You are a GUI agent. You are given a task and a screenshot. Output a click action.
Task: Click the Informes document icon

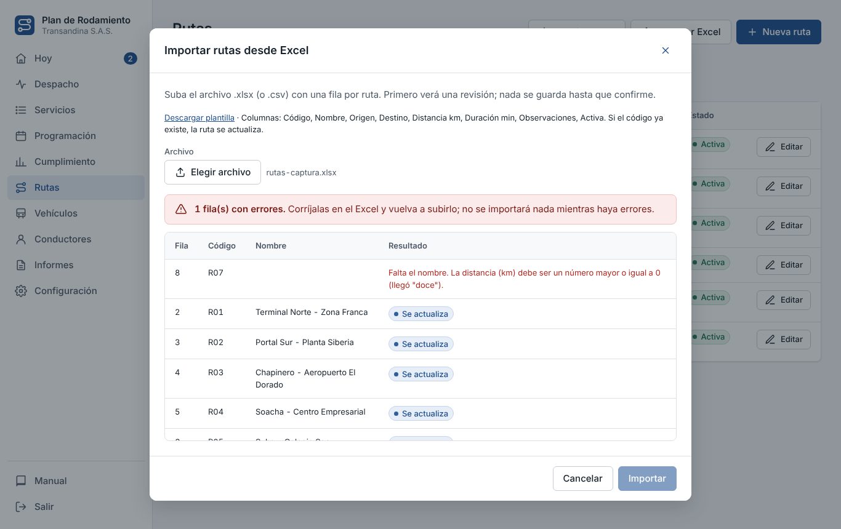click(21, 265)
